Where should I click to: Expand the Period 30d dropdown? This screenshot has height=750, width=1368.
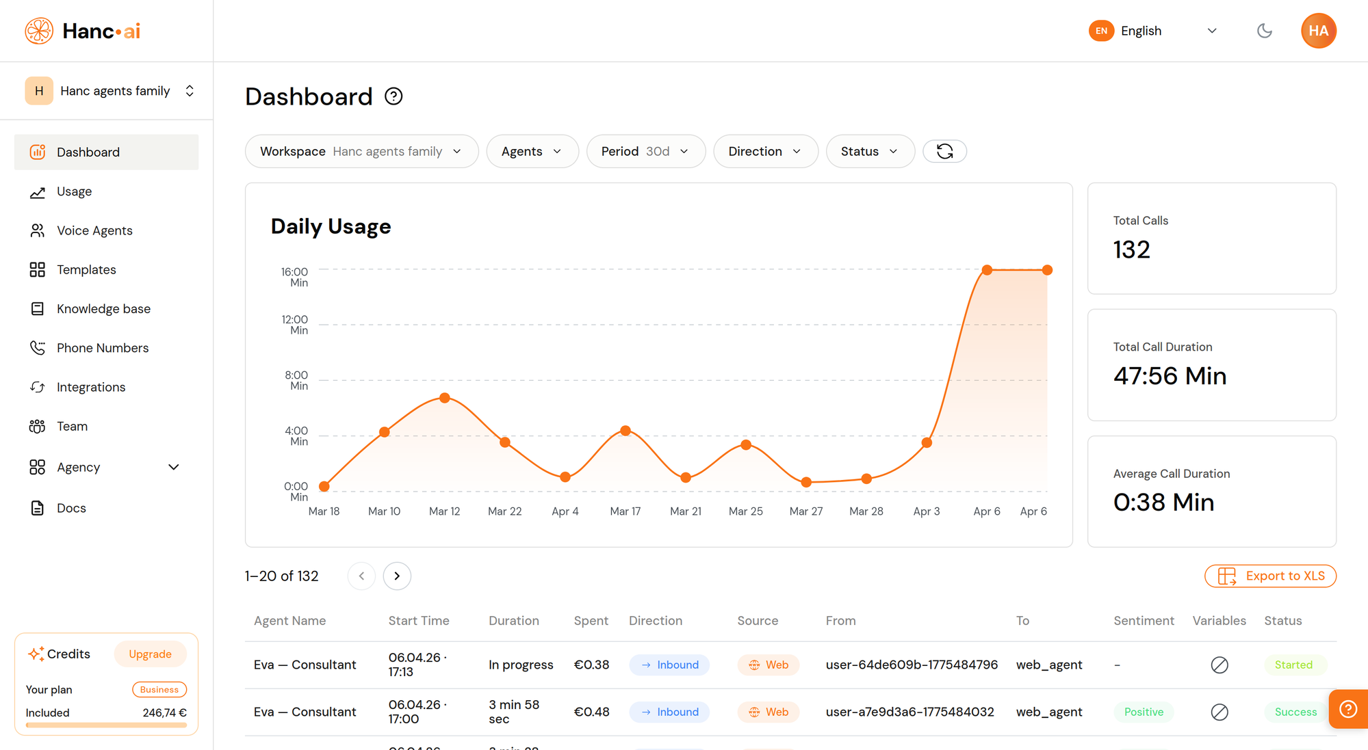645,151
